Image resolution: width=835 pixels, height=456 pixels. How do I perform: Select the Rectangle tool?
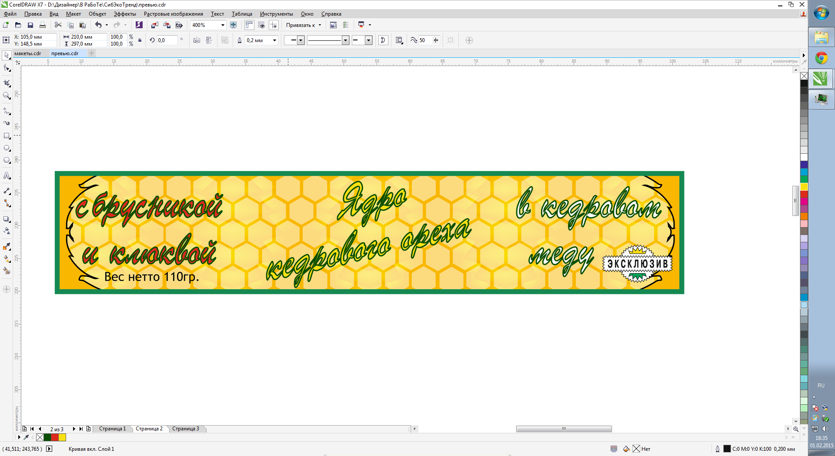point(7,136)
